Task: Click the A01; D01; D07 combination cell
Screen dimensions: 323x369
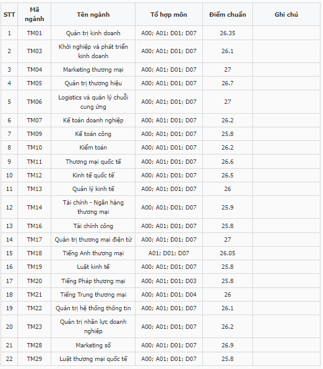Action: click(169, 253)
